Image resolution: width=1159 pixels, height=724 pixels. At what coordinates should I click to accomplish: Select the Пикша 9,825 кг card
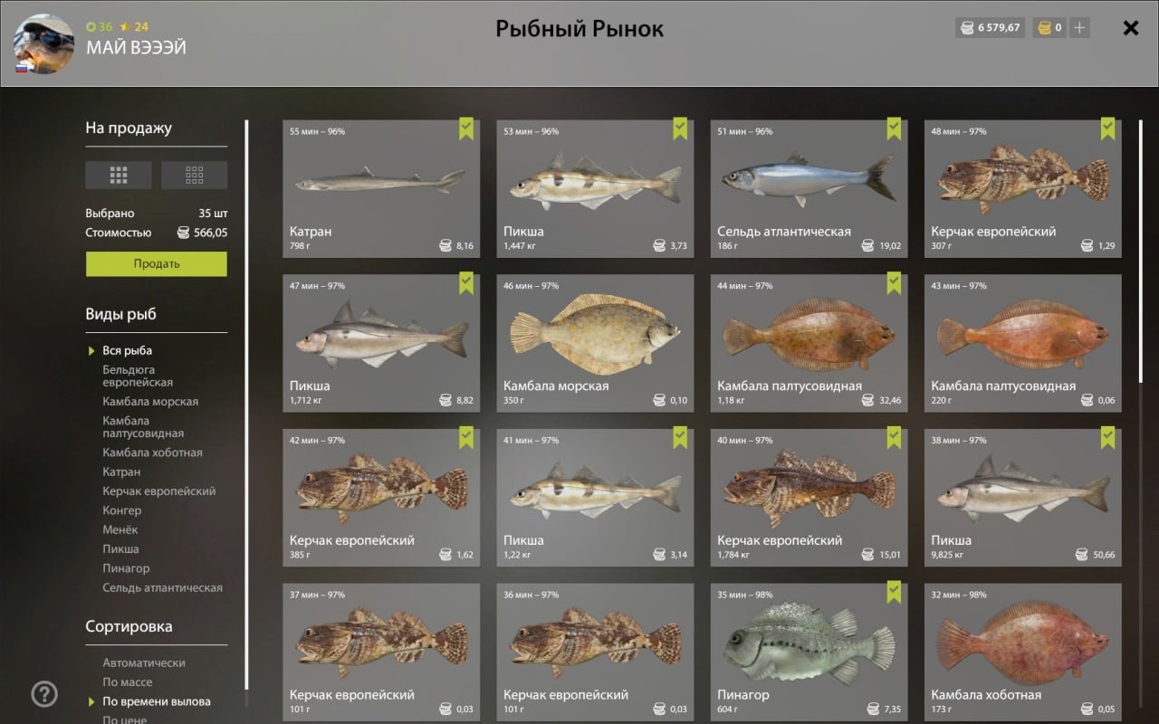pyautogui.click(x=1022, y=498)
